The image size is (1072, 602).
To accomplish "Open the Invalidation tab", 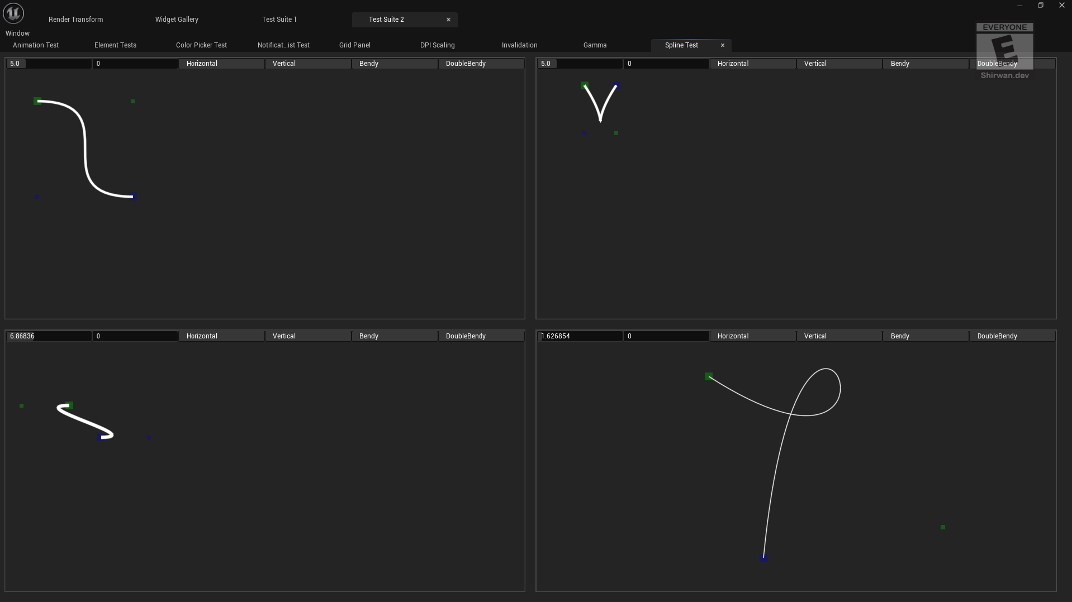I will click(519, 45).
